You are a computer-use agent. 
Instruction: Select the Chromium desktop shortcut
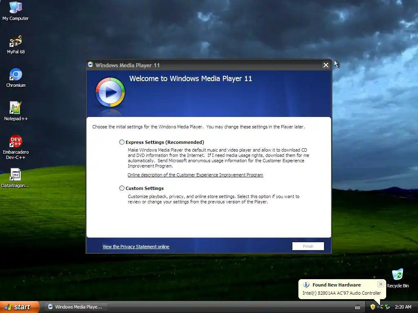pyautogui.click(x=16, y=78)
